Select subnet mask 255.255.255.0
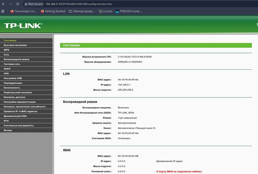The width and height of the screenshot is (258, 174). point(125,90)
